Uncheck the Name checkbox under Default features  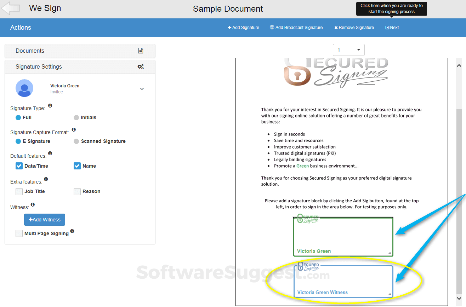click(x=77, y=166)
